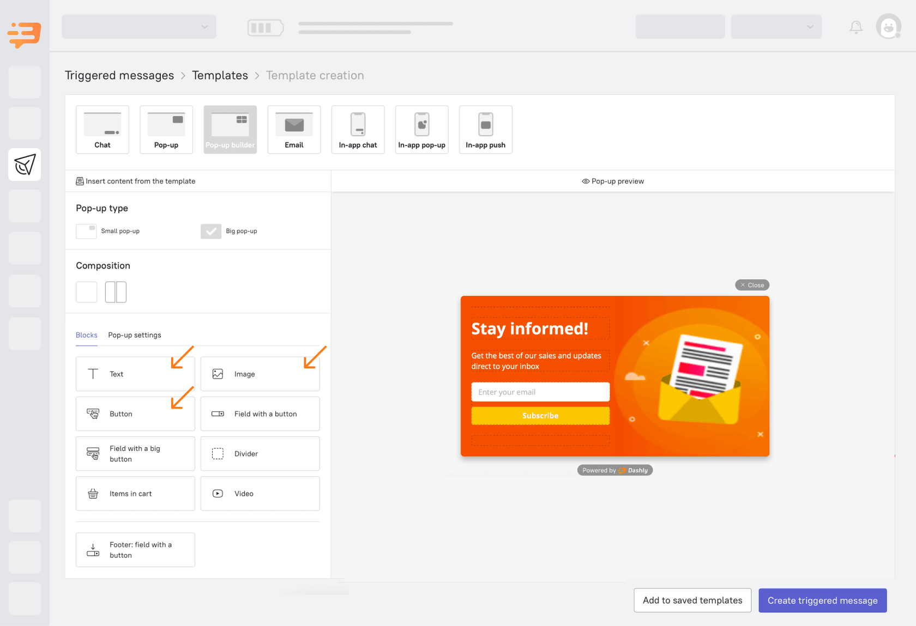Screen dimensions: 916x626
Task: Add a Divider block
Action: [260, 453]
